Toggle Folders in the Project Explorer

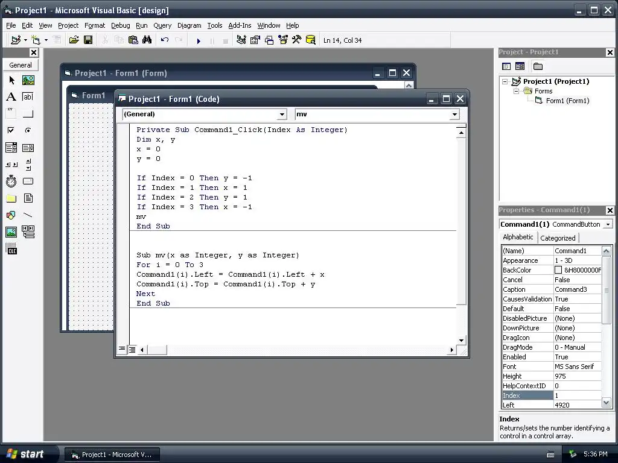point(538,66)
